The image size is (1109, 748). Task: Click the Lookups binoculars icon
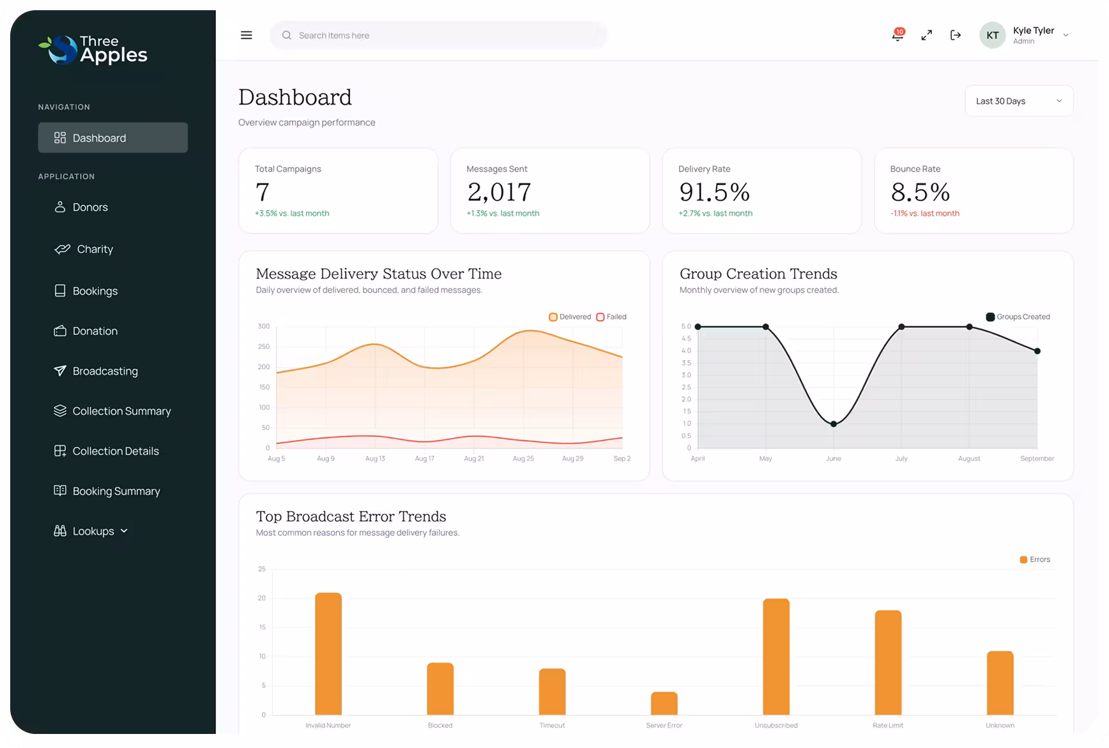click(60, 531)
